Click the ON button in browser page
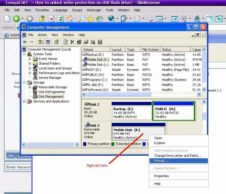Image resolution: width=226 pixels, height=194 pixels. (11, 156)
